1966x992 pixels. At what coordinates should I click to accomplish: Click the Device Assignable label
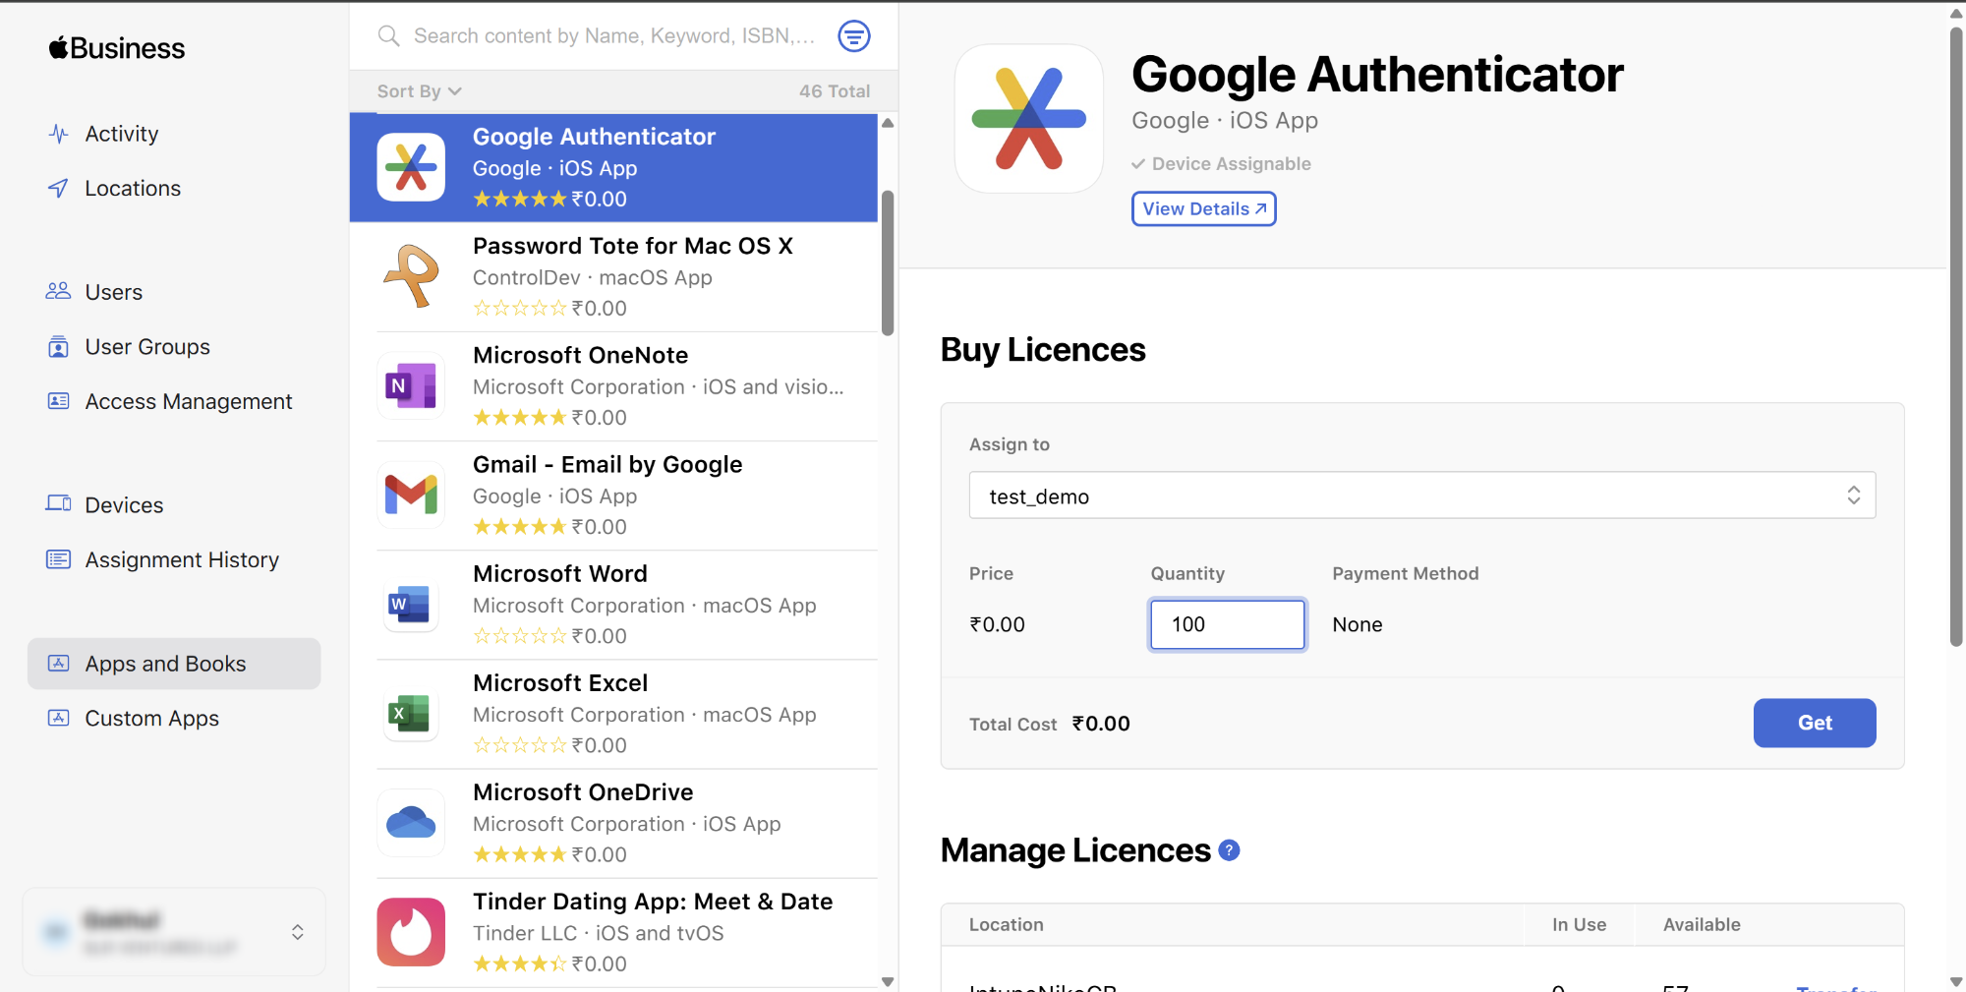1231,164
